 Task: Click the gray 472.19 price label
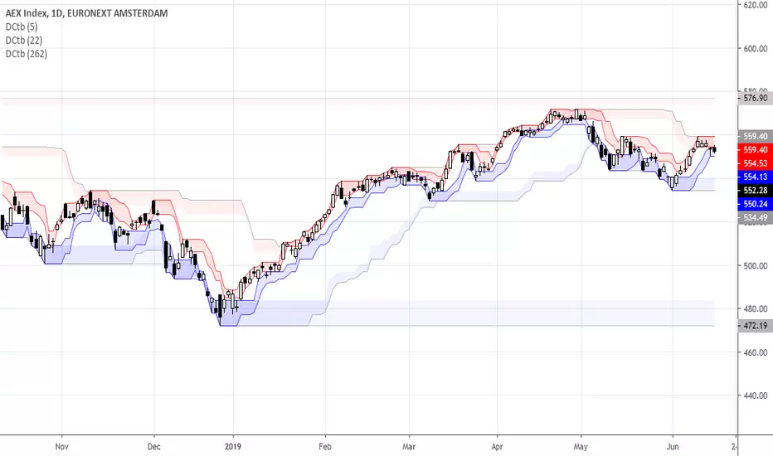tap(756, 326)
